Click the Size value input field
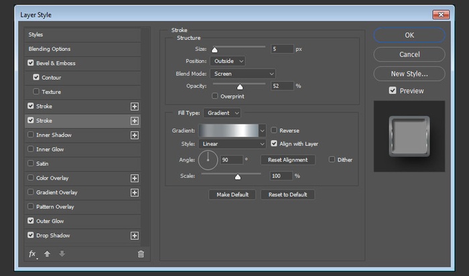Viewport: 469px width, 276px height. tap(282, 49)
